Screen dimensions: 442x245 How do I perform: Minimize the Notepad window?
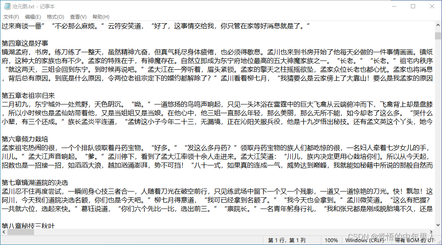394,6
